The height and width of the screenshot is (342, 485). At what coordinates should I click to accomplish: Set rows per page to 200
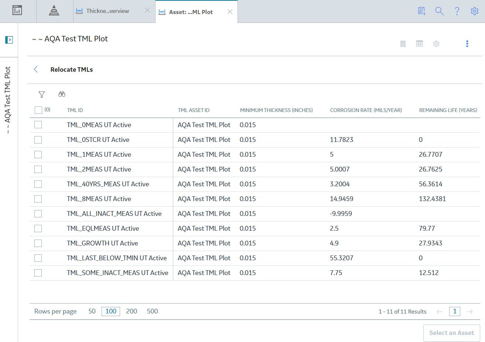132,311
